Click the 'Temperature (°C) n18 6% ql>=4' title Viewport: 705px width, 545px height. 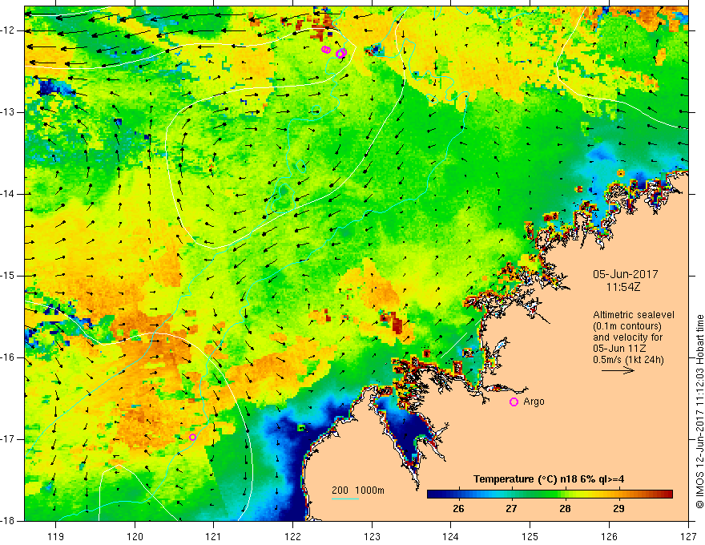[x=549, y=479]
